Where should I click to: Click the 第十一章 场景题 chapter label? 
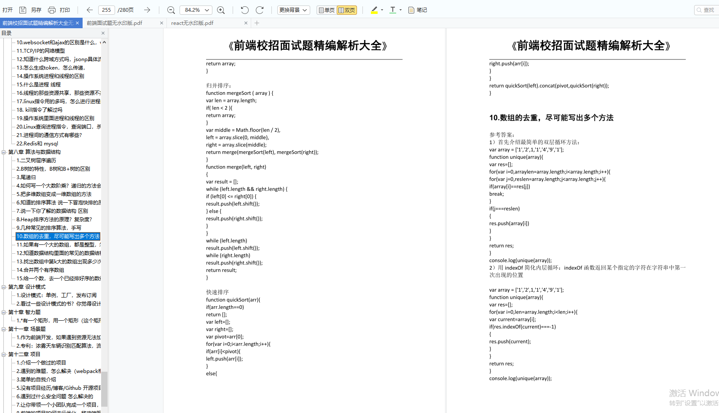point(27,329)
